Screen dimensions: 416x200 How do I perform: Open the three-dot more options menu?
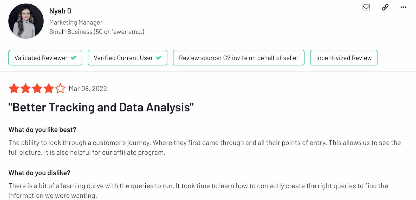click(x=403, y=7)
